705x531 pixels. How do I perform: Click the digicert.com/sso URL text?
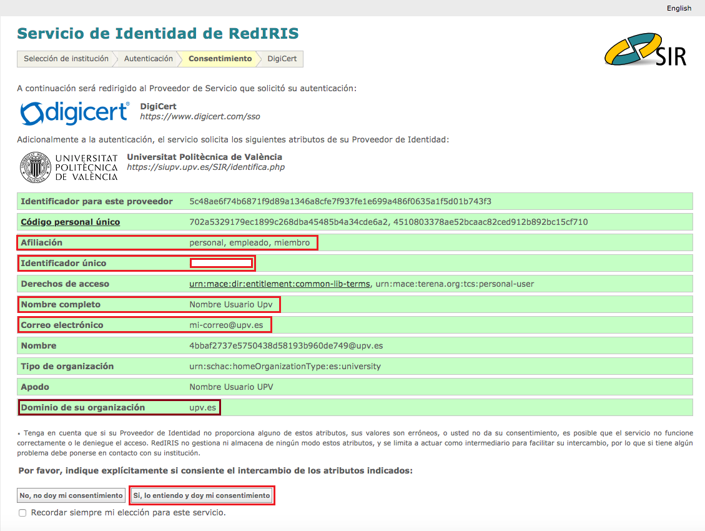point(200,117)
